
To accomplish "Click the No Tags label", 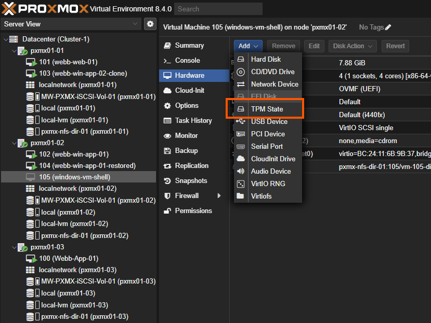I will [371, 27].
